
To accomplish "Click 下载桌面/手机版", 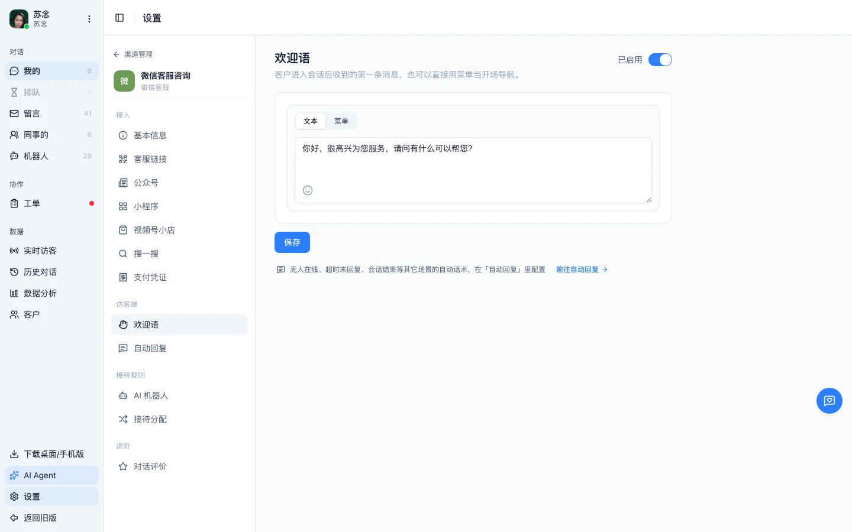I will tap(51, 454).
